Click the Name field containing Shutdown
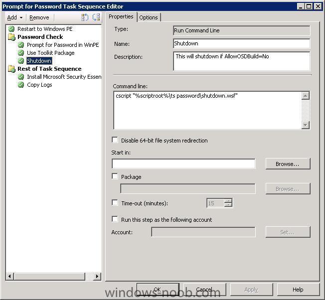Viewport: 325px width, 300px height. coord(241,43)
